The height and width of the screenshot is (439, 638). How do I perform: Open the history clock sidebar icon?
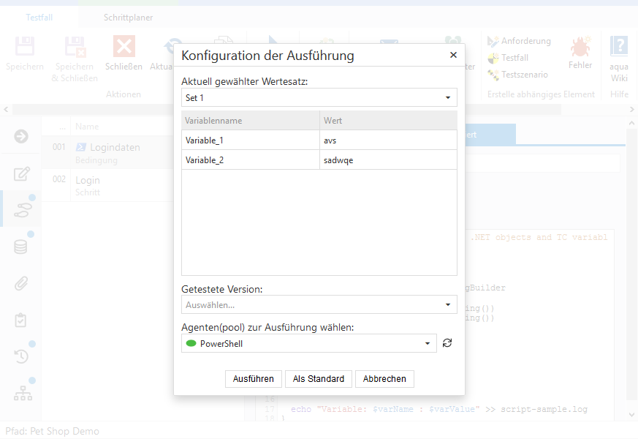coord(21,356)
